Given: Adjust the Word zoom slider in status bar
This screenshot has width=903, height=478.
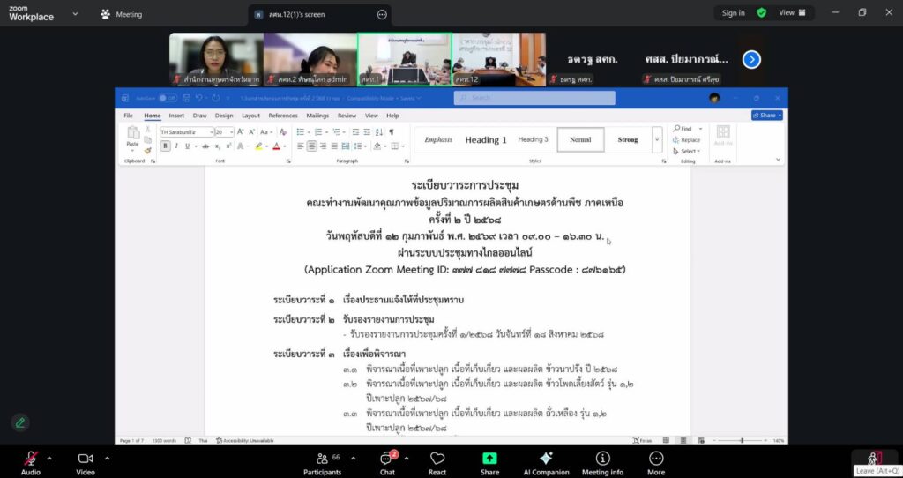Looking at the screenshot, I should point(742,440).
